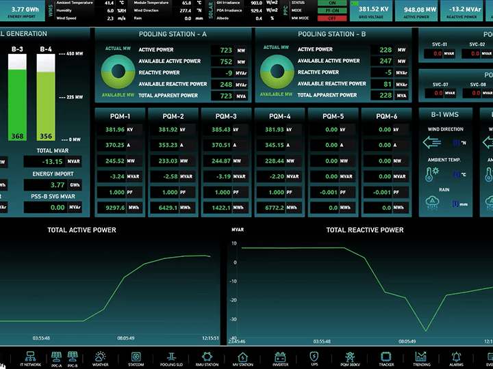Toggle the PPC Mode PF-ON indicator
Screen dimensions: 493x369
(332, 11)
